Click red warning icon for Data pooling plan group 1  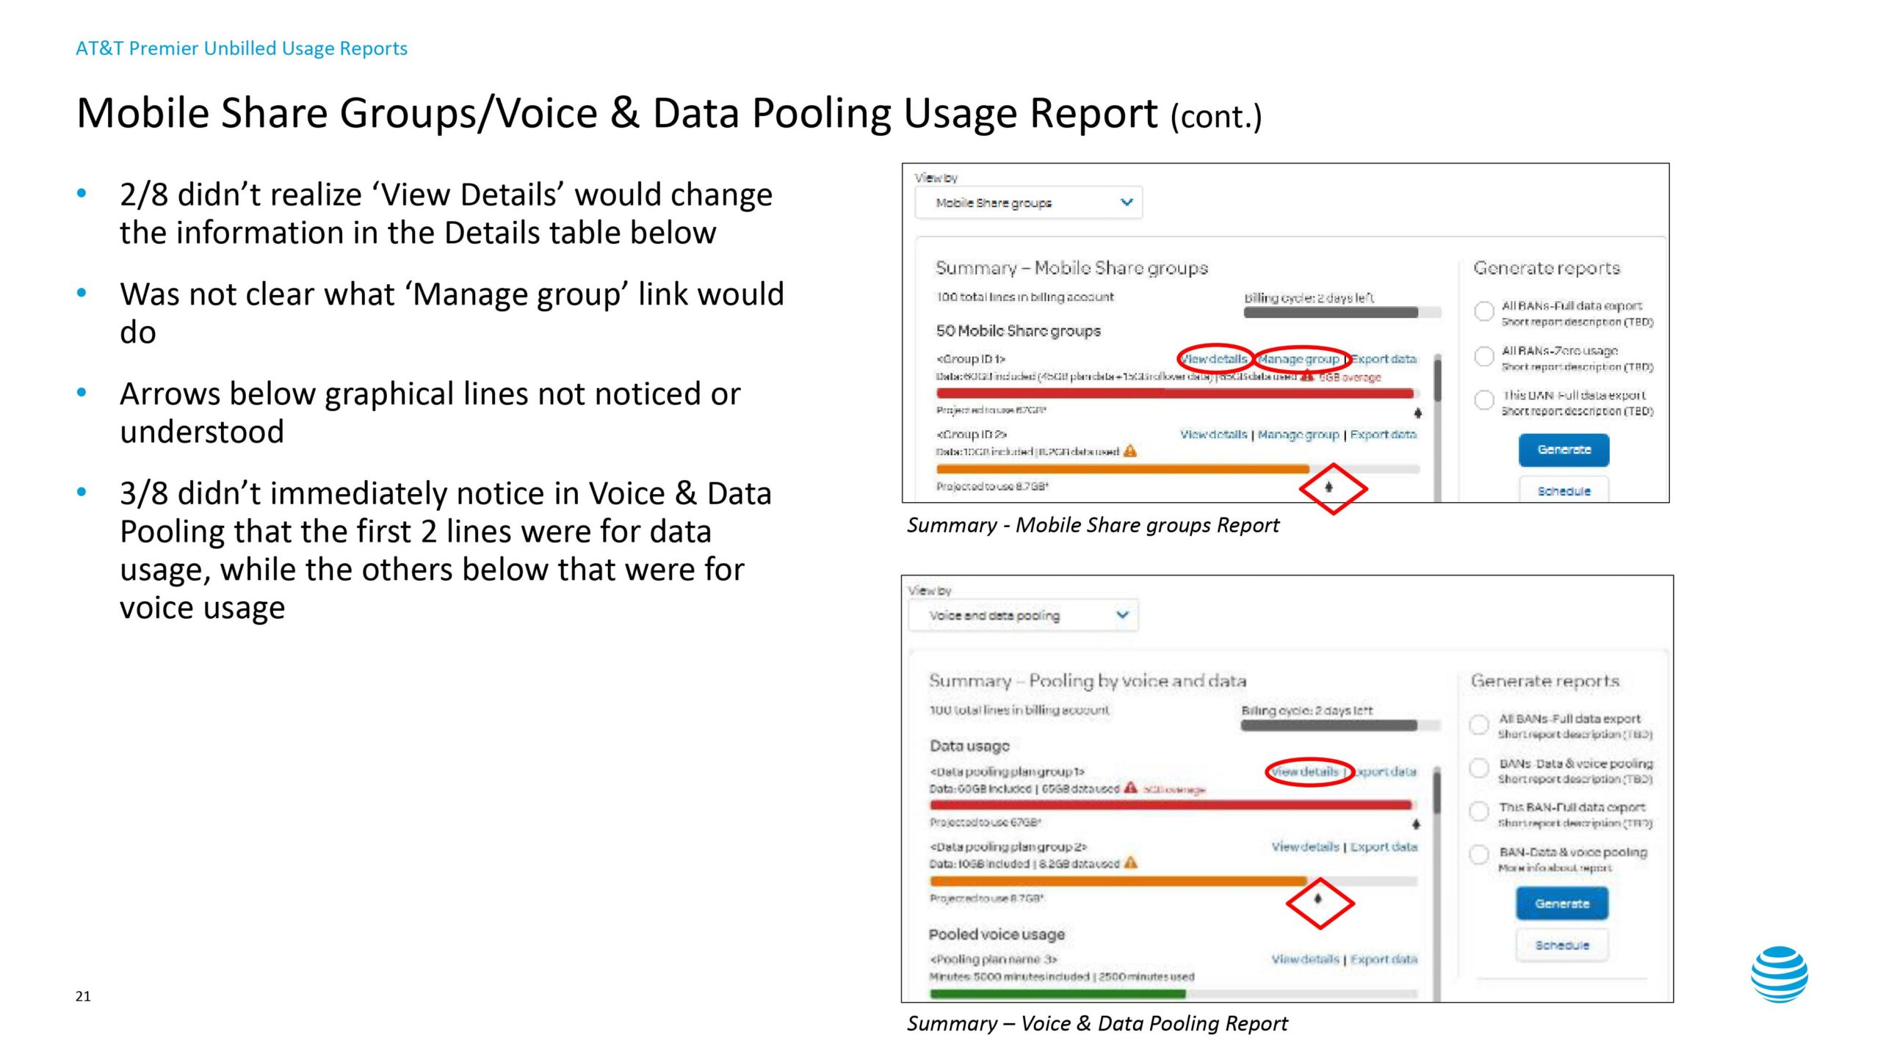click(x=1130, y=788)
